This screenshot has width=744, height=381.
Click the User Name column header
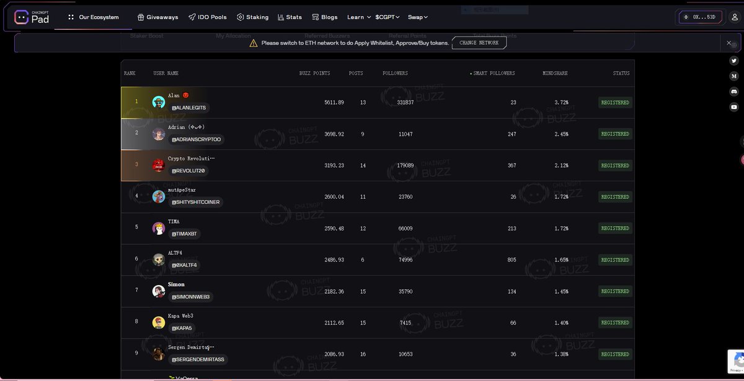166,73
